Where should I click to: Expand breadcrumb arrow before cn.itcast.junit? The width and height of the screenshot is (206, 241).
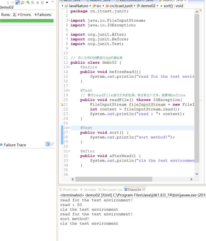(x=103, y=6)
